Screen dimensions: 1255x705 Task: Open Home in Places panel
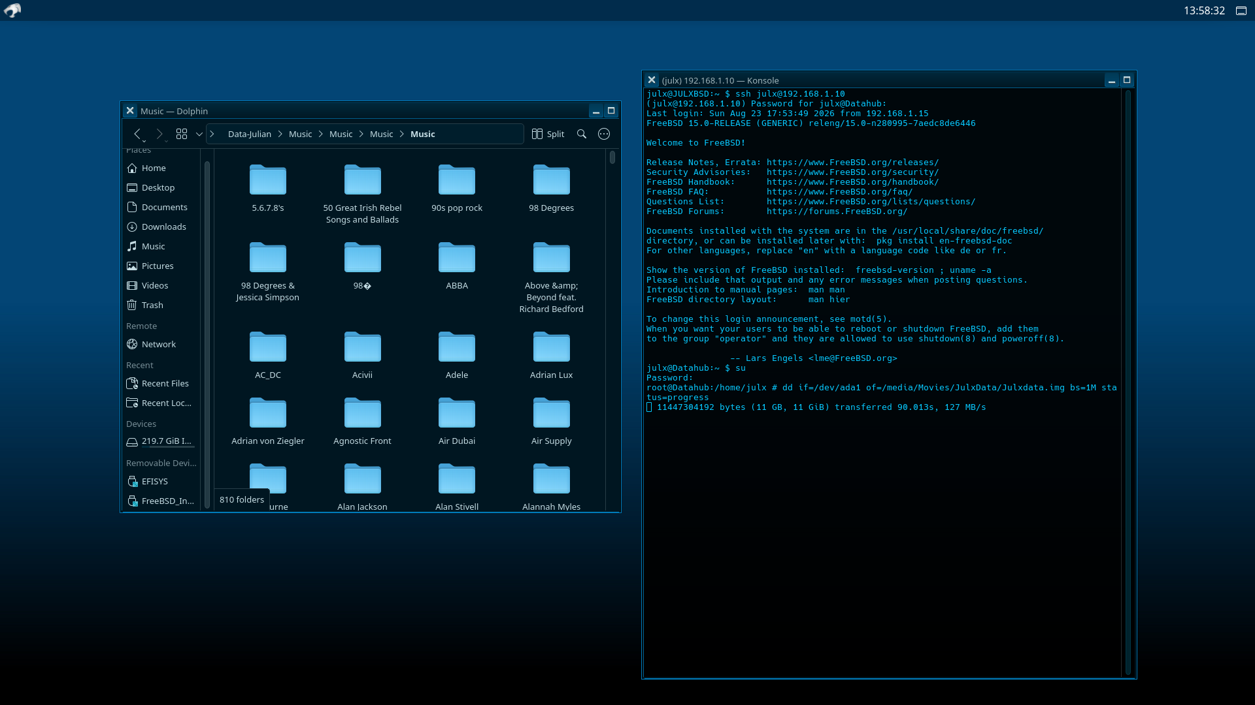tap(161, 168)
